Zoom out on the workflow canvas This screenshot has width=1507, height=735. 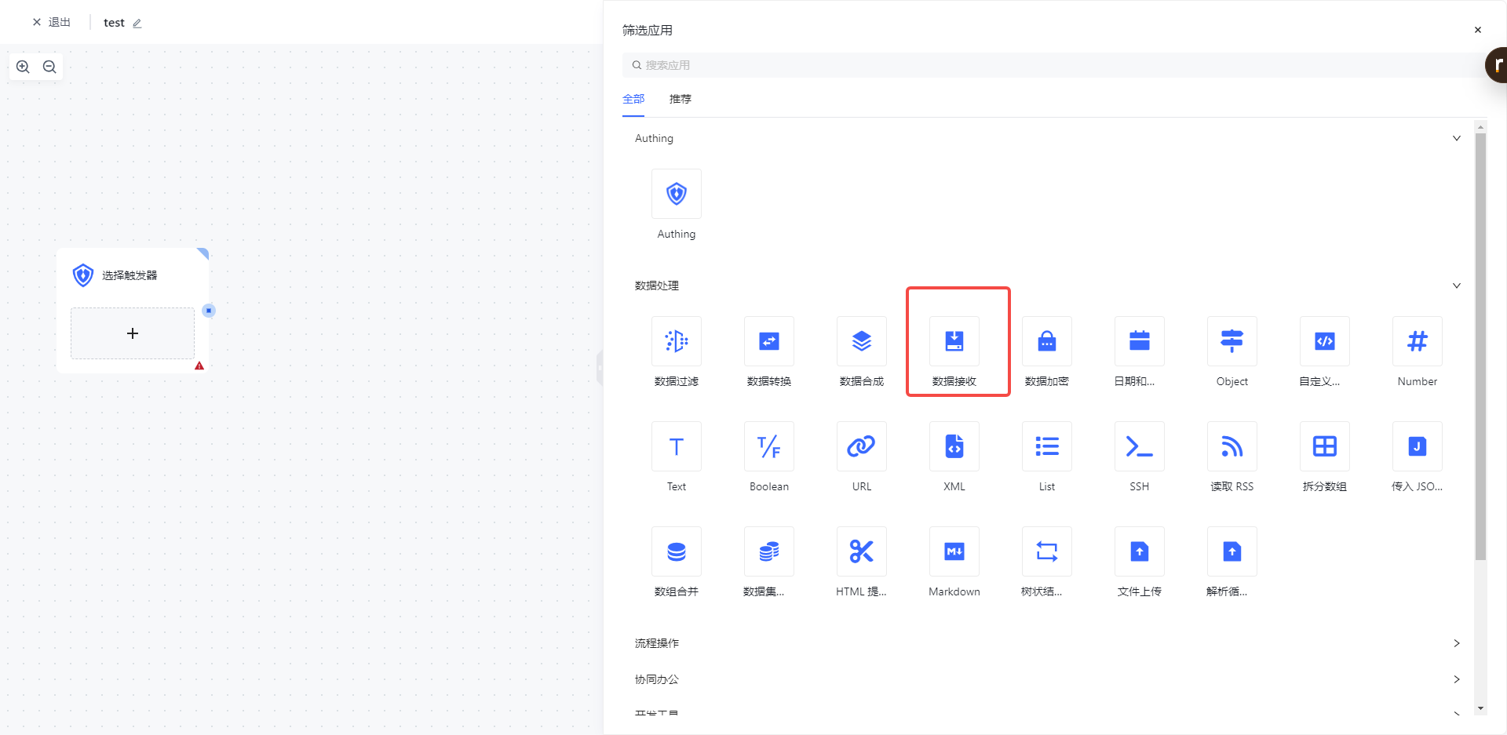click(49, 67)
